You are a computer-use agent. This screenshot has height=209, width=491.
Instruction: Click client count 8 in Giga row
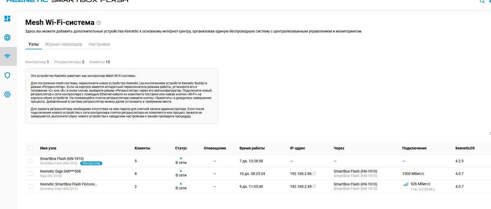[136, 174]
